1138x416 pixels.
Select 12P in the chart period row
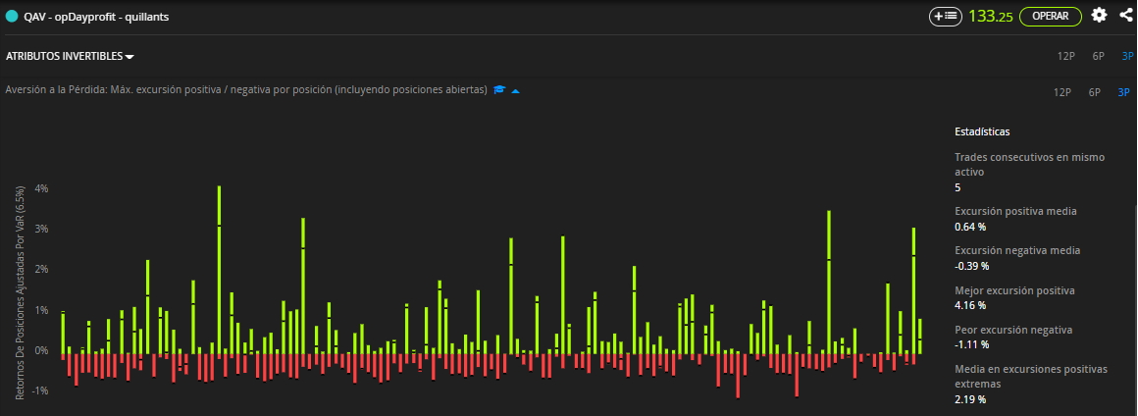[x=1061, y=92]
